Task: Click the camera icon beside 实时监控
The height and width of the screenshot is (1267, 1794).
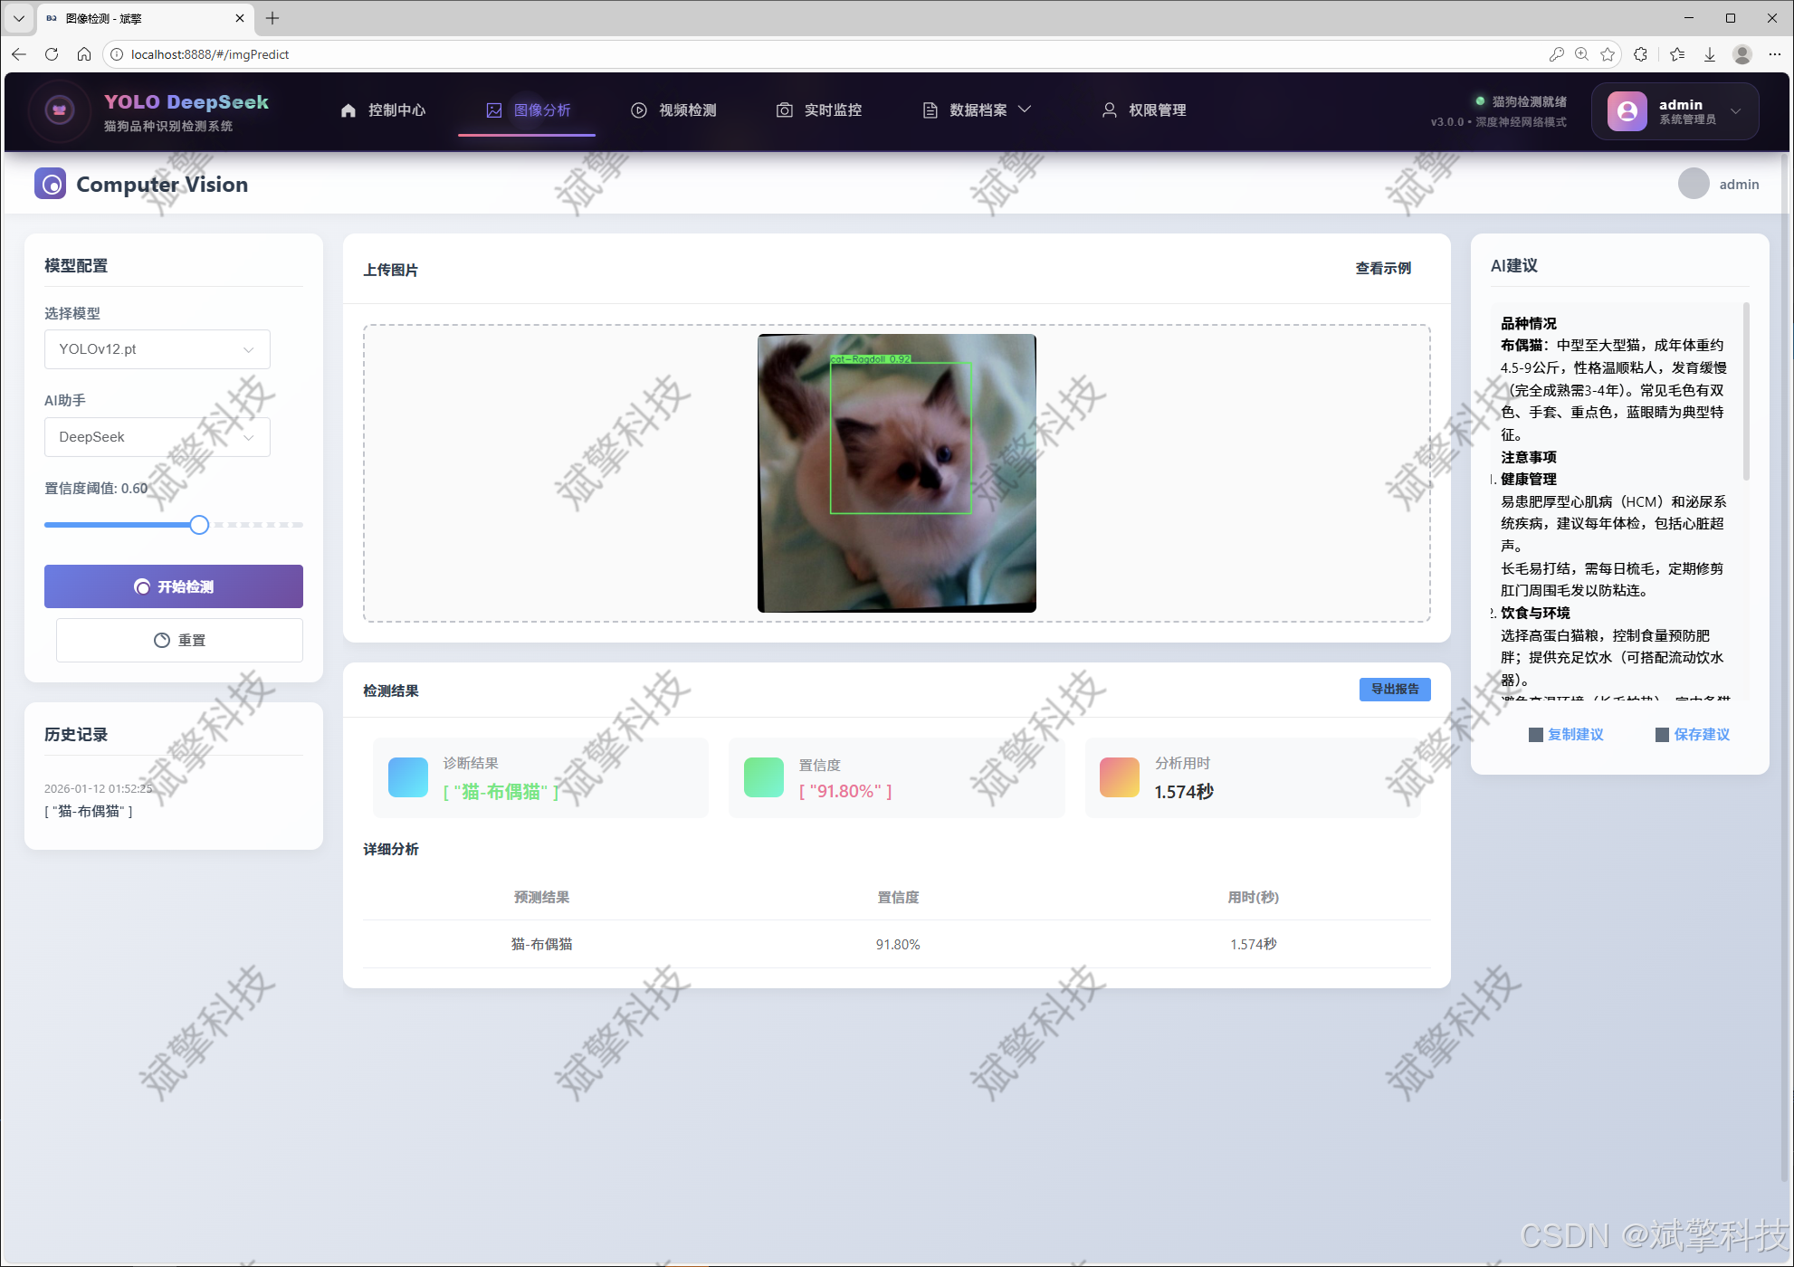Action: [785, 110]
